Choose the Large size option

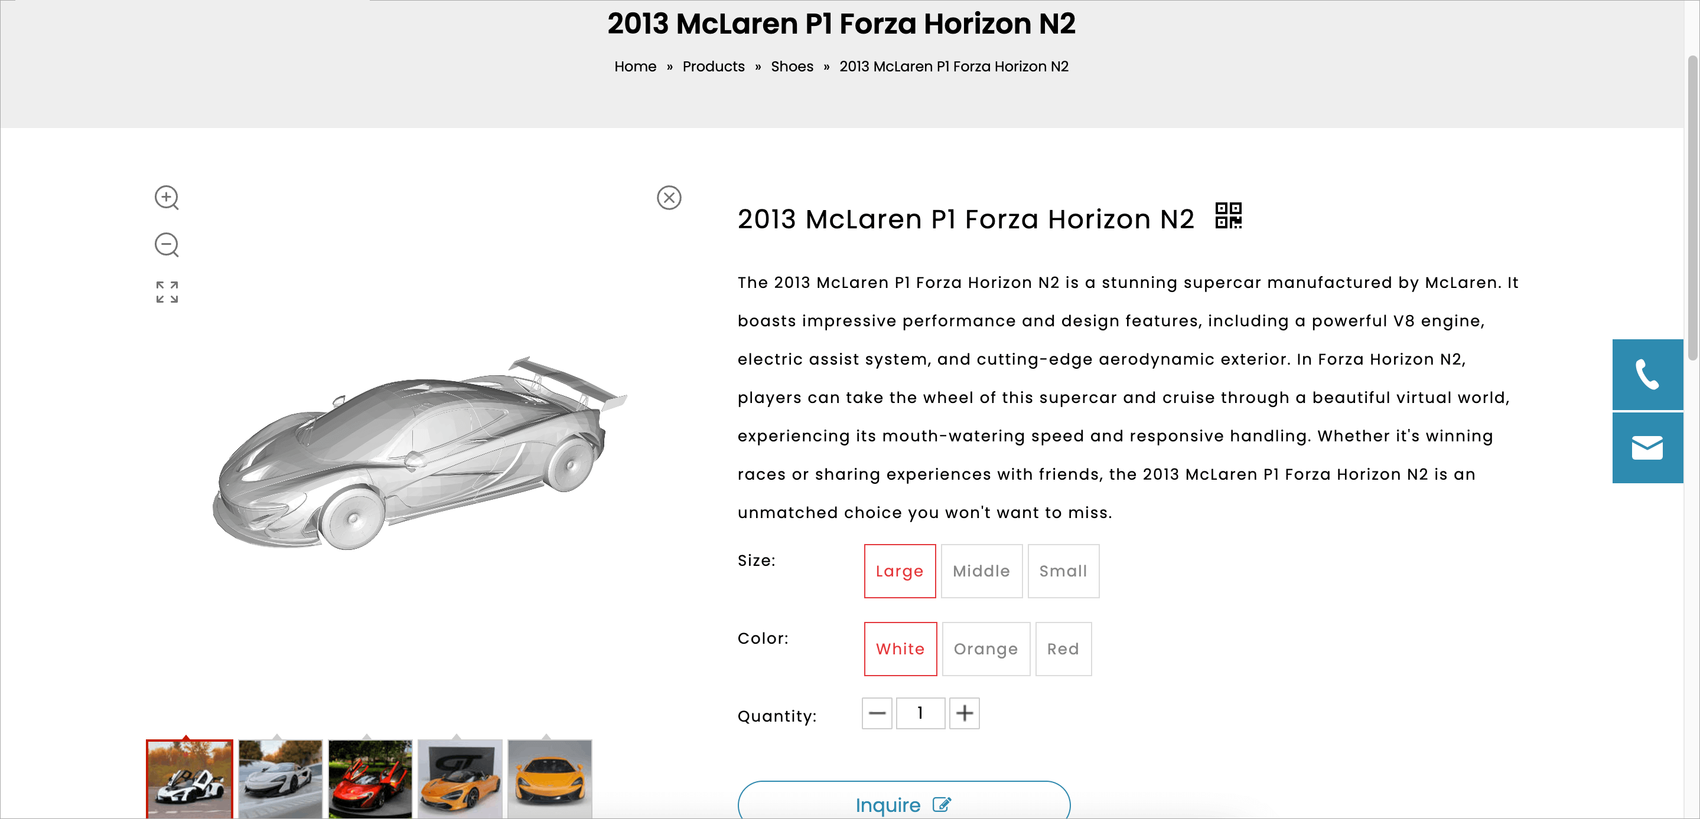(900, 571)
